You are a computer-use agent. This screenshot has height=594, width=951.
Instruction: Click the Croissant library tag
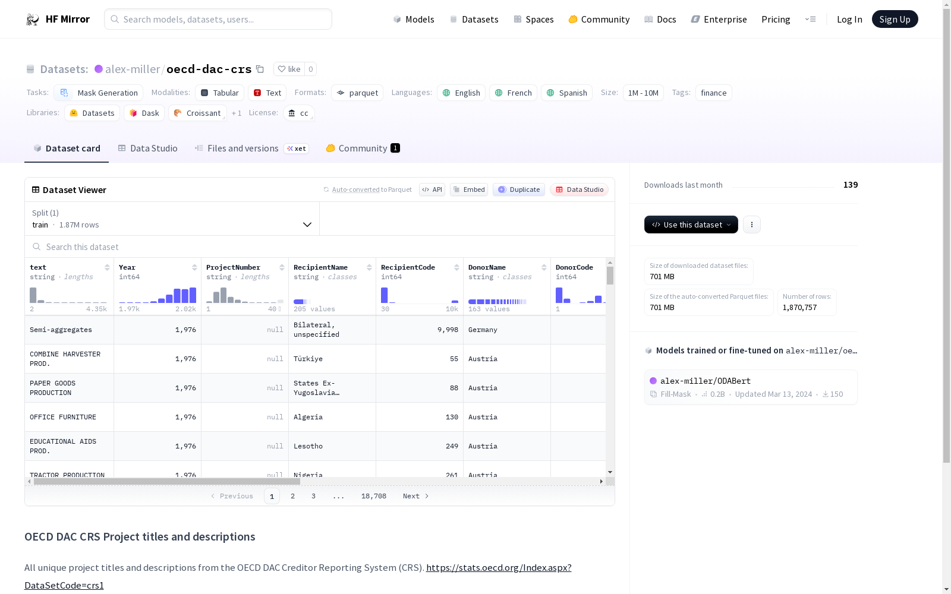pos(197,113)
